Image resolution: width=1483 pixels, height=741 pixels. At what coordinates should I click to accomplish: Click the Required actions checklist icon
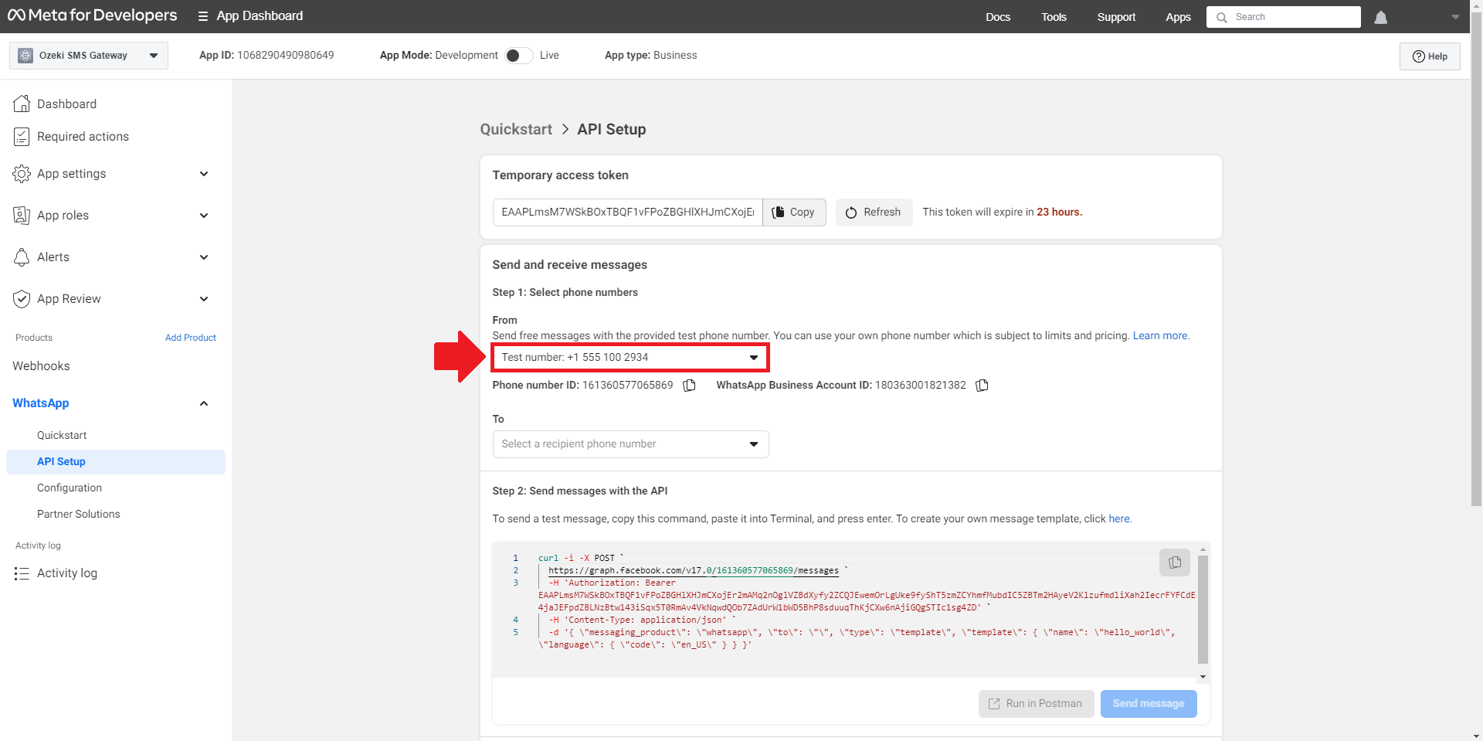pos(22,137)
